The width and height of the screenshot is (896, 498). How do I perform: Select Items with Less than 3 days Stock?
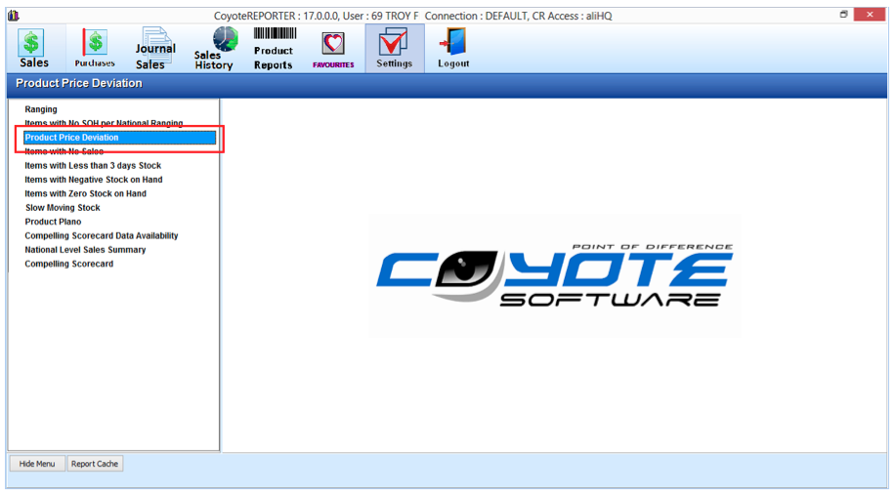click(93, 166)
